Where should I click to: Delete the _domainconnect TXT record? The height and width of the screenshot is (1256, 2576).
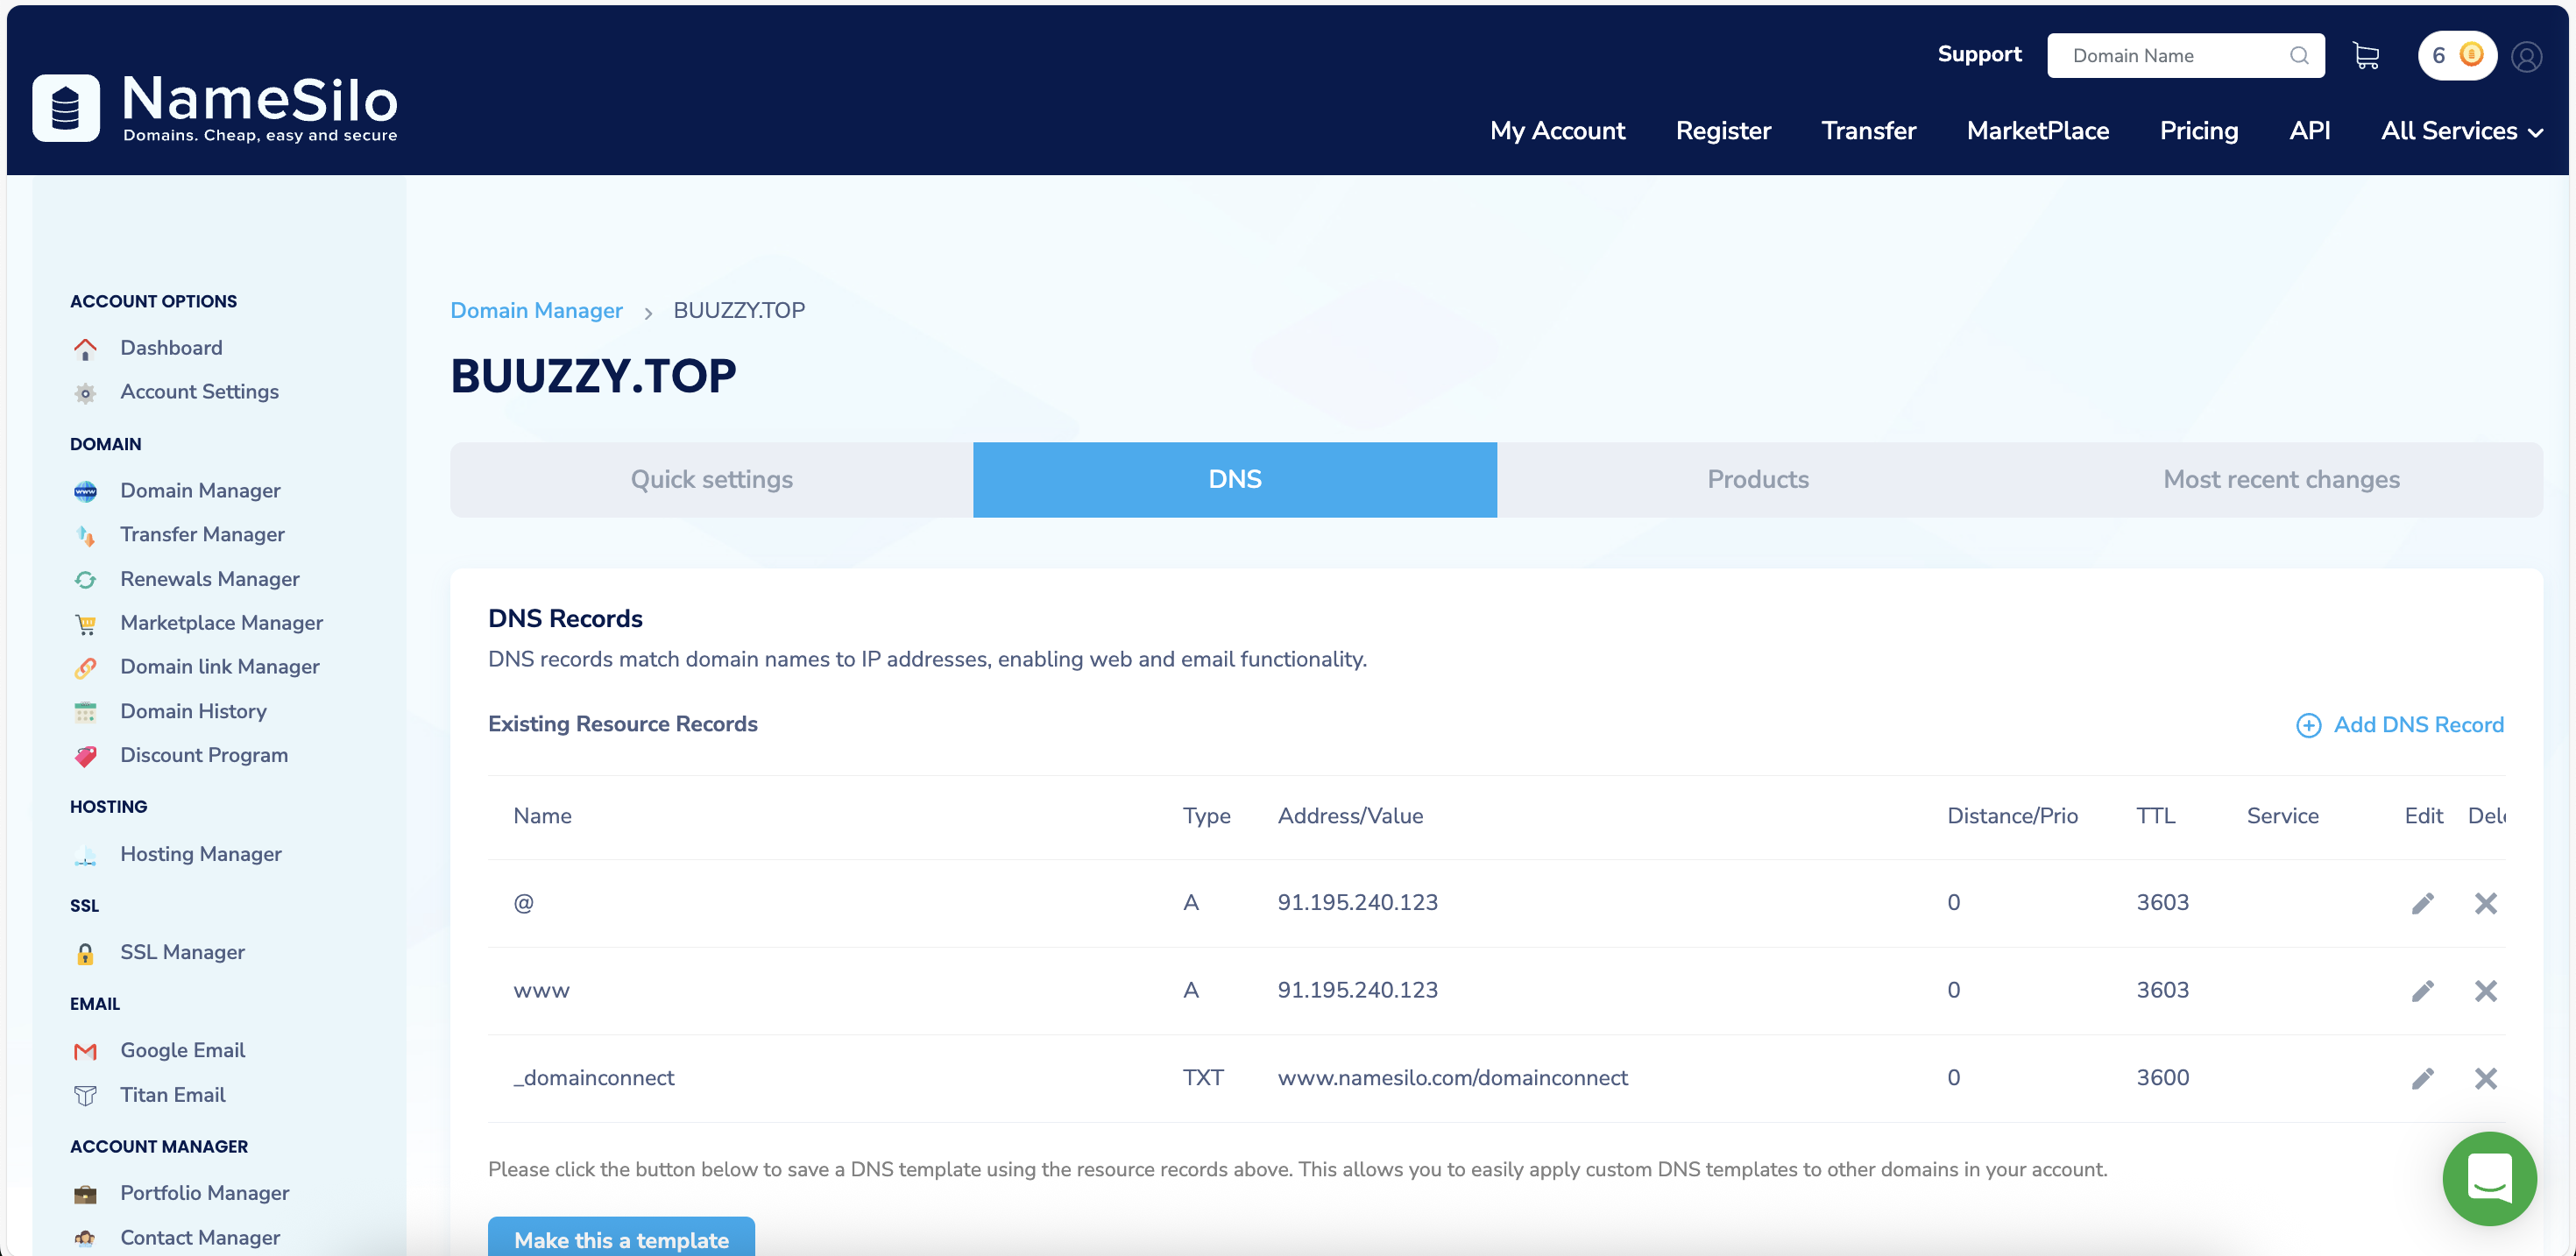point(2485,1078)
